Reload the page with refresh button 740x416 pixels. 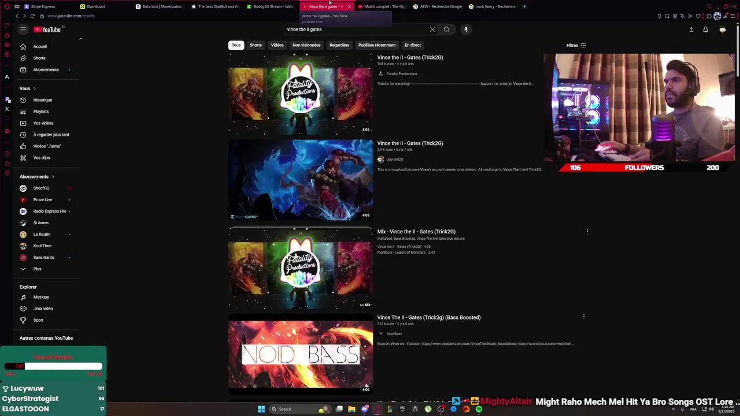click(32, 16)
